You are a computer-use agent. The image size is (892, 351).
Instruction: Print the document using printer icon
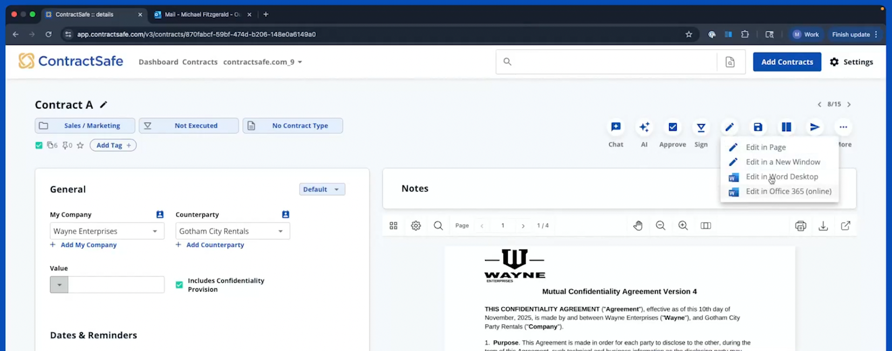(x=801, y=226)
